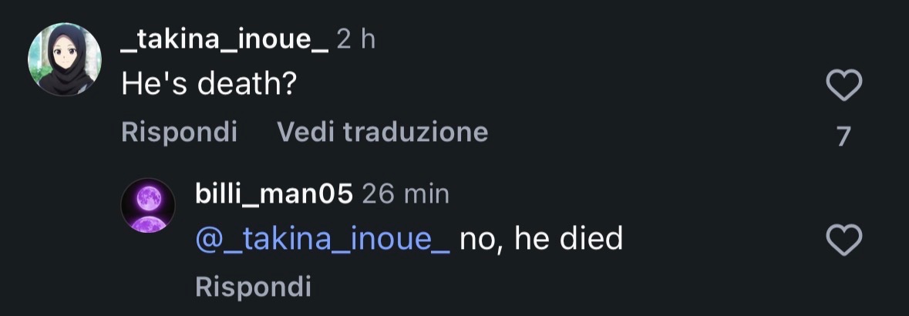The height and width of the screenshot is (316, 909).
Task: Like billi_man05's reply with the heart
Action: [x=843, y=240]
